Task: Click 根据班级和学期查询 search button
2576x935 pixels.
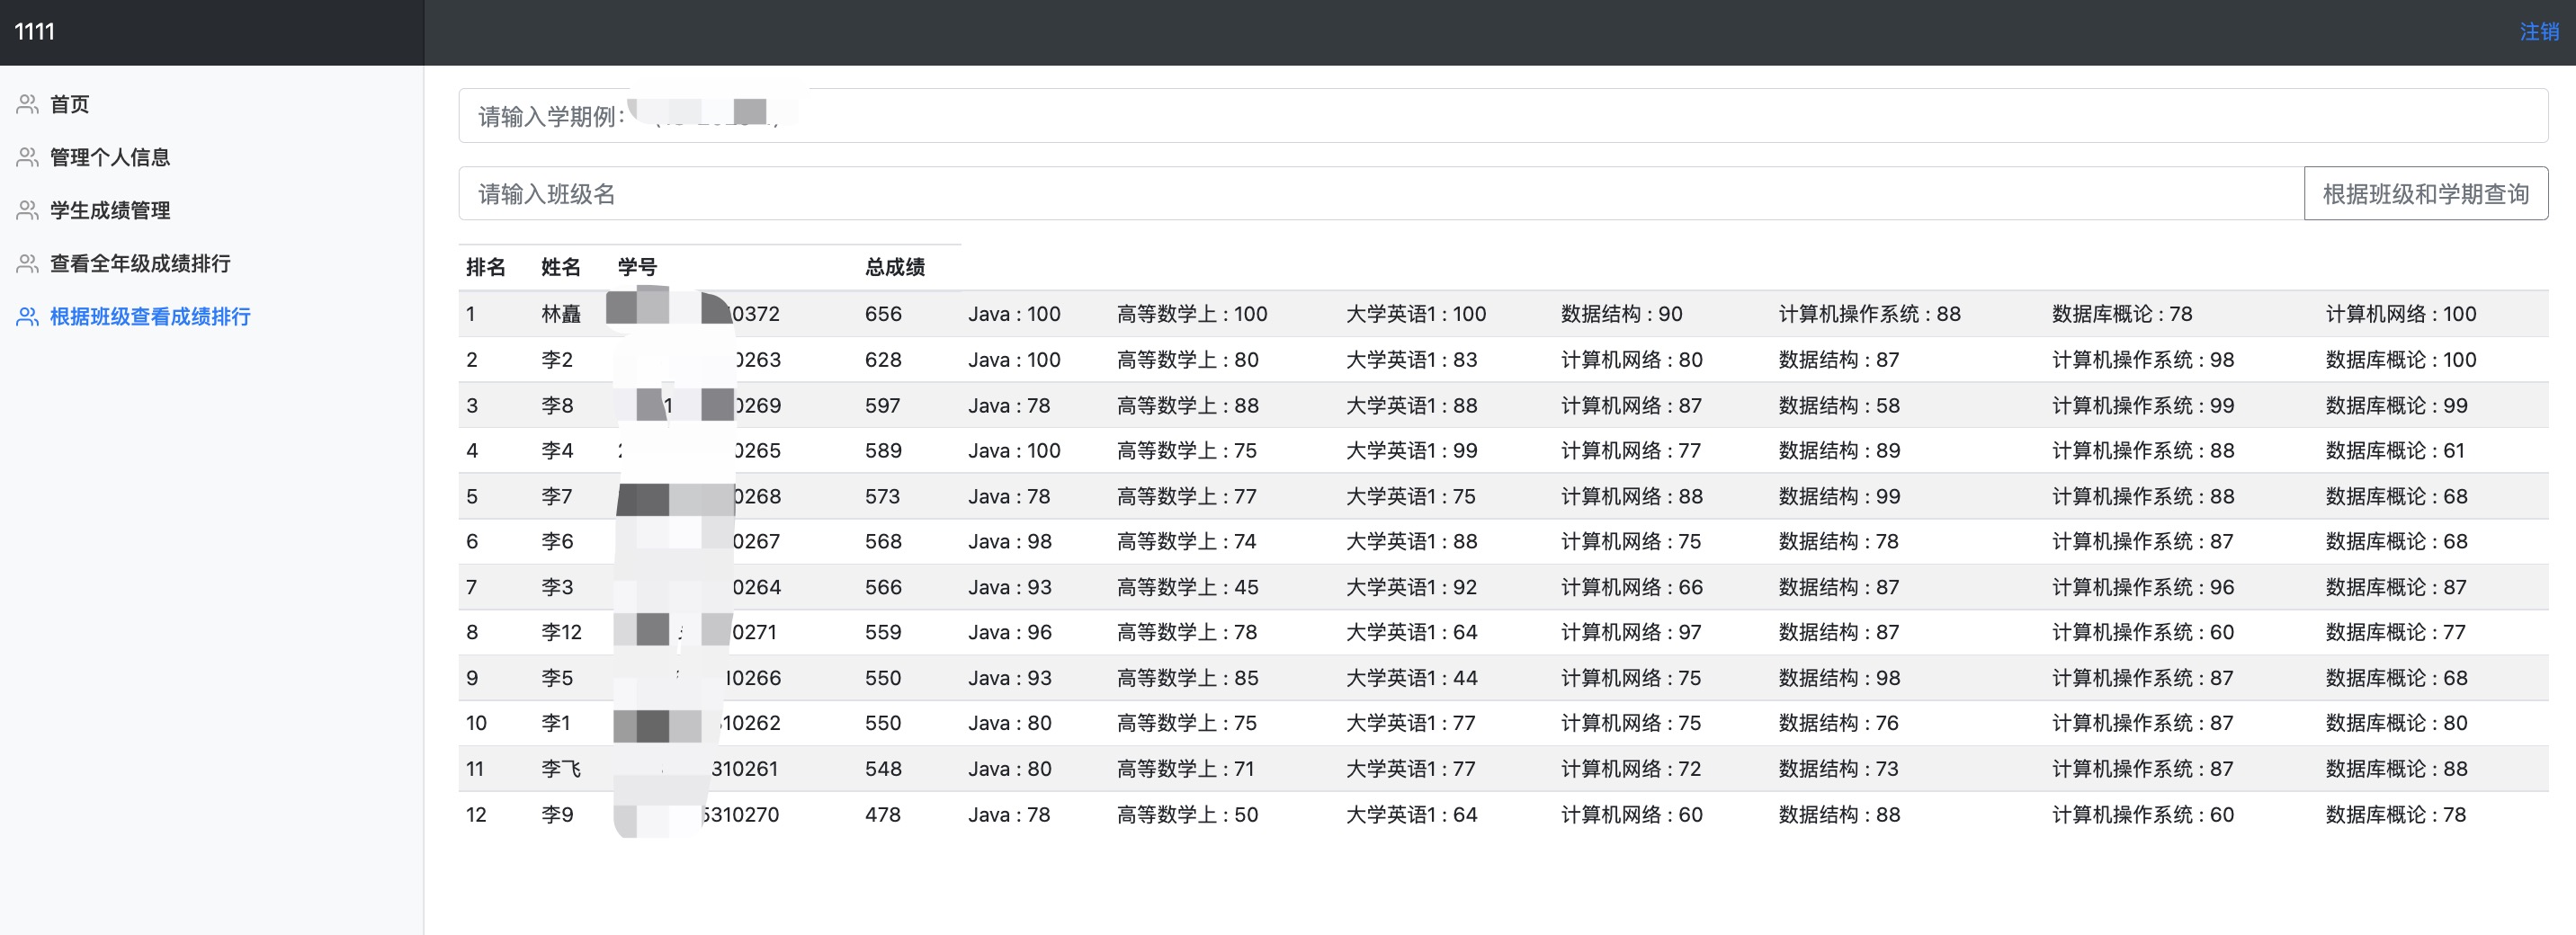Action: click(x=2425, y=193)
